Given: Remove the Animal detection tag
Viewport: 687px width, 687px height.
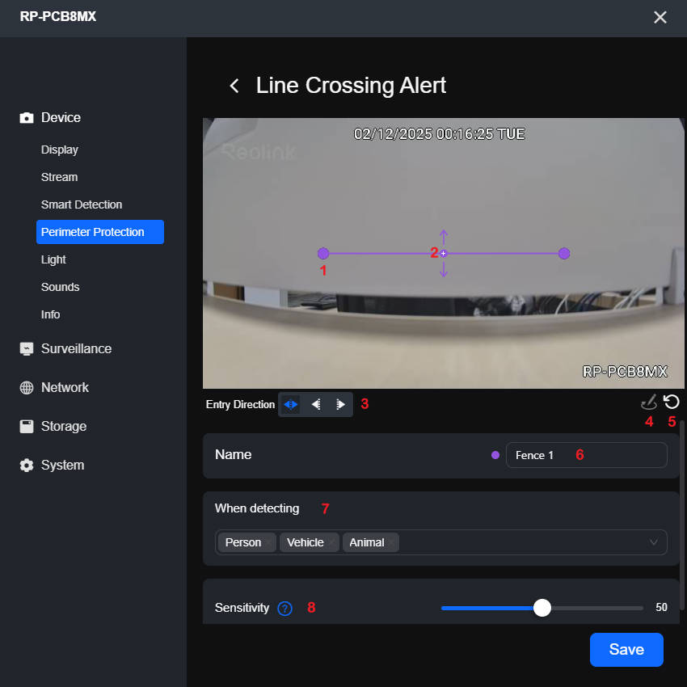Looking at the screenshot, I should 393,542.
